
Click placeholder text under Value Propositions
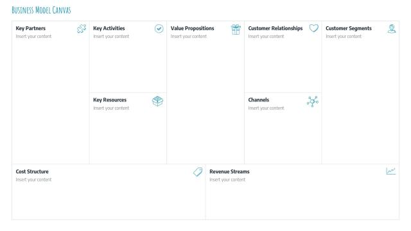point(188,37)
